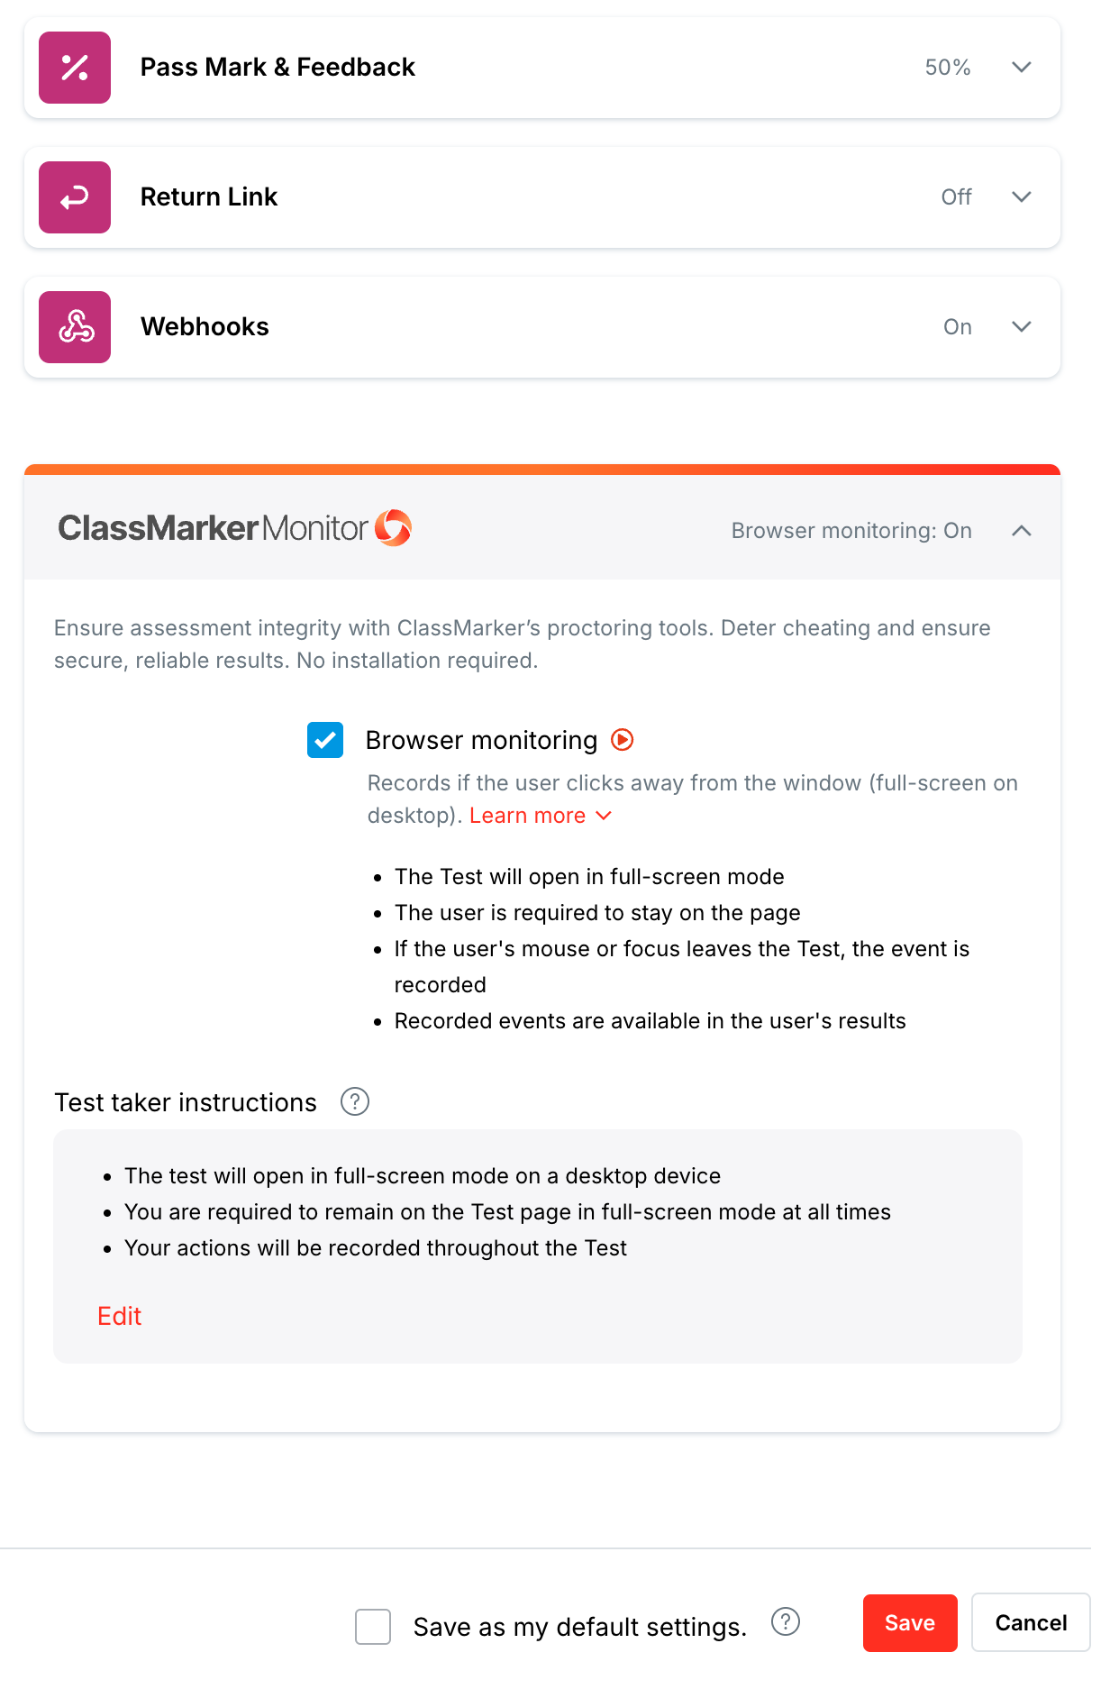Viewport: 1110px width, 1698px height.
Task: Play the Browser monitoring video icon
Action: point(622,740)
